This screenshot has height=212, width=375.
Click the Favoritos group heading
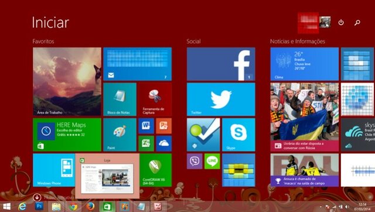43,41
